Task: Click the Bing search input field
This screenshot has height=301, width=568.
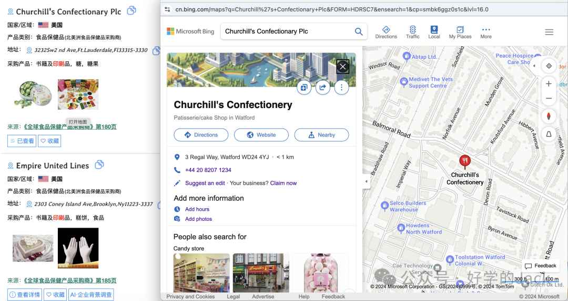Action: 287,31
